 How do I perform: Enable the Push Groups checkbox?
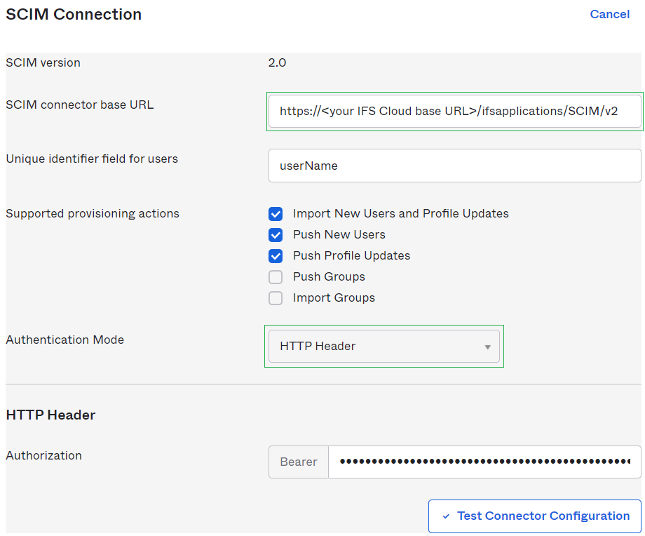[x=276, y=276]
